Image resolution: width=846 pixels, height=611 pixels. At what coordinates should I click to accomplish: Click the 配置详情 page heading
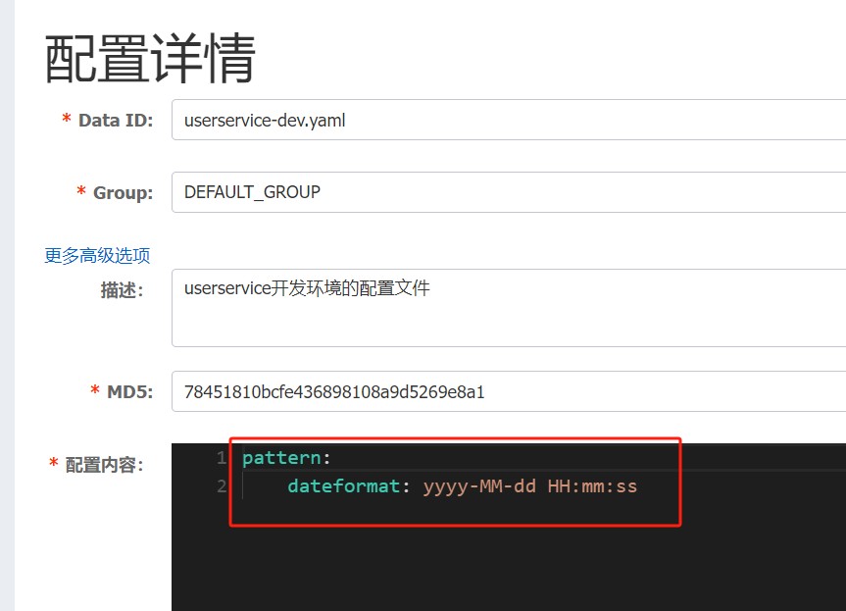(x=150, y=58)
